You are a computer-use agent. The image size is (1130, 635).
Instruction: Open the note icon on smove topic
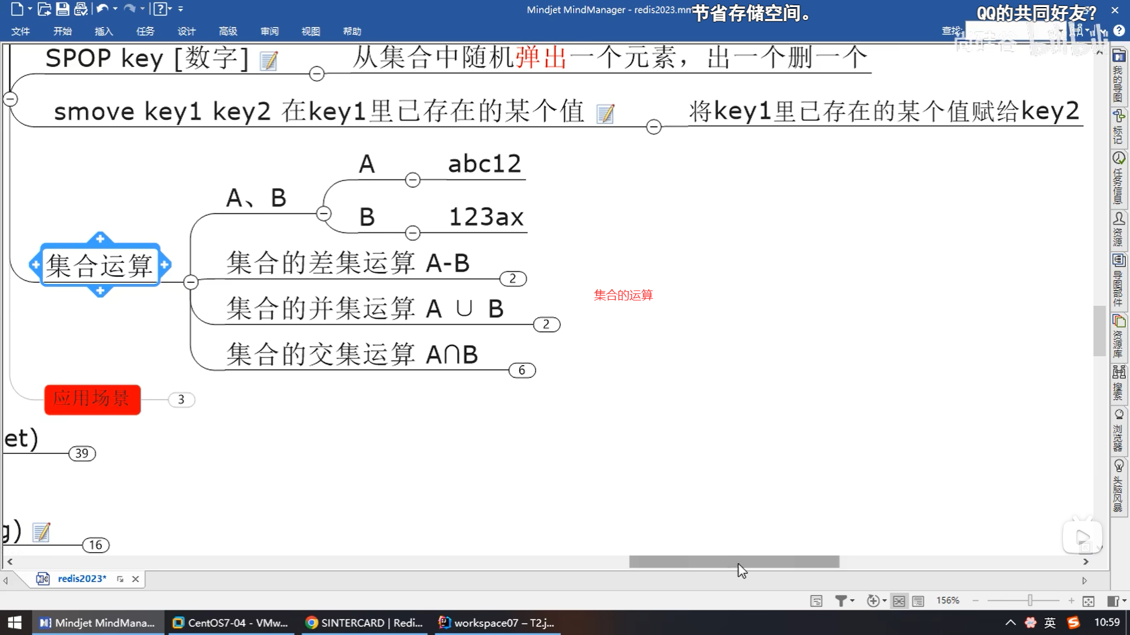coord(605,113)
